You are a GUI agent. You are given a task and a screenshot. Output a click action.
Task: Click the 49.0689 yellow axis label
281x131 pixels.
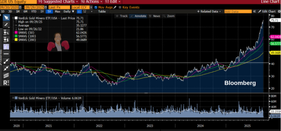click(x=275, y=53)
